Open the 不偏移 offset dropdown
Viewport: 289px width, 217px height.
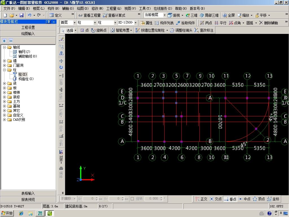(x=75, y=199)
